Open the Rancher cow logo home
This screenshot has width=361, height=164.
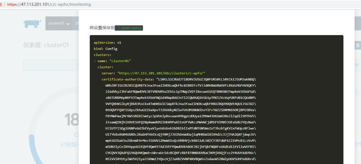tap(32, 23)
